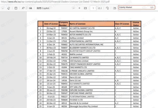Screen dimensions: 158x108
Task: Select DTT VAN LTD entry
Action: 75,87
